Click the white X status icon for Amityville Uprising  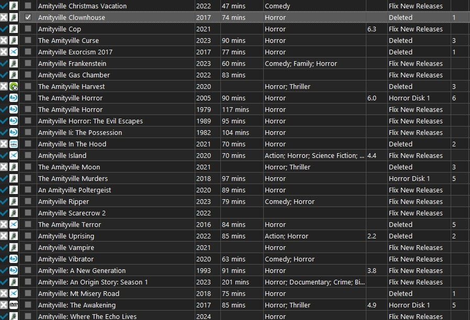pos(4,236)
